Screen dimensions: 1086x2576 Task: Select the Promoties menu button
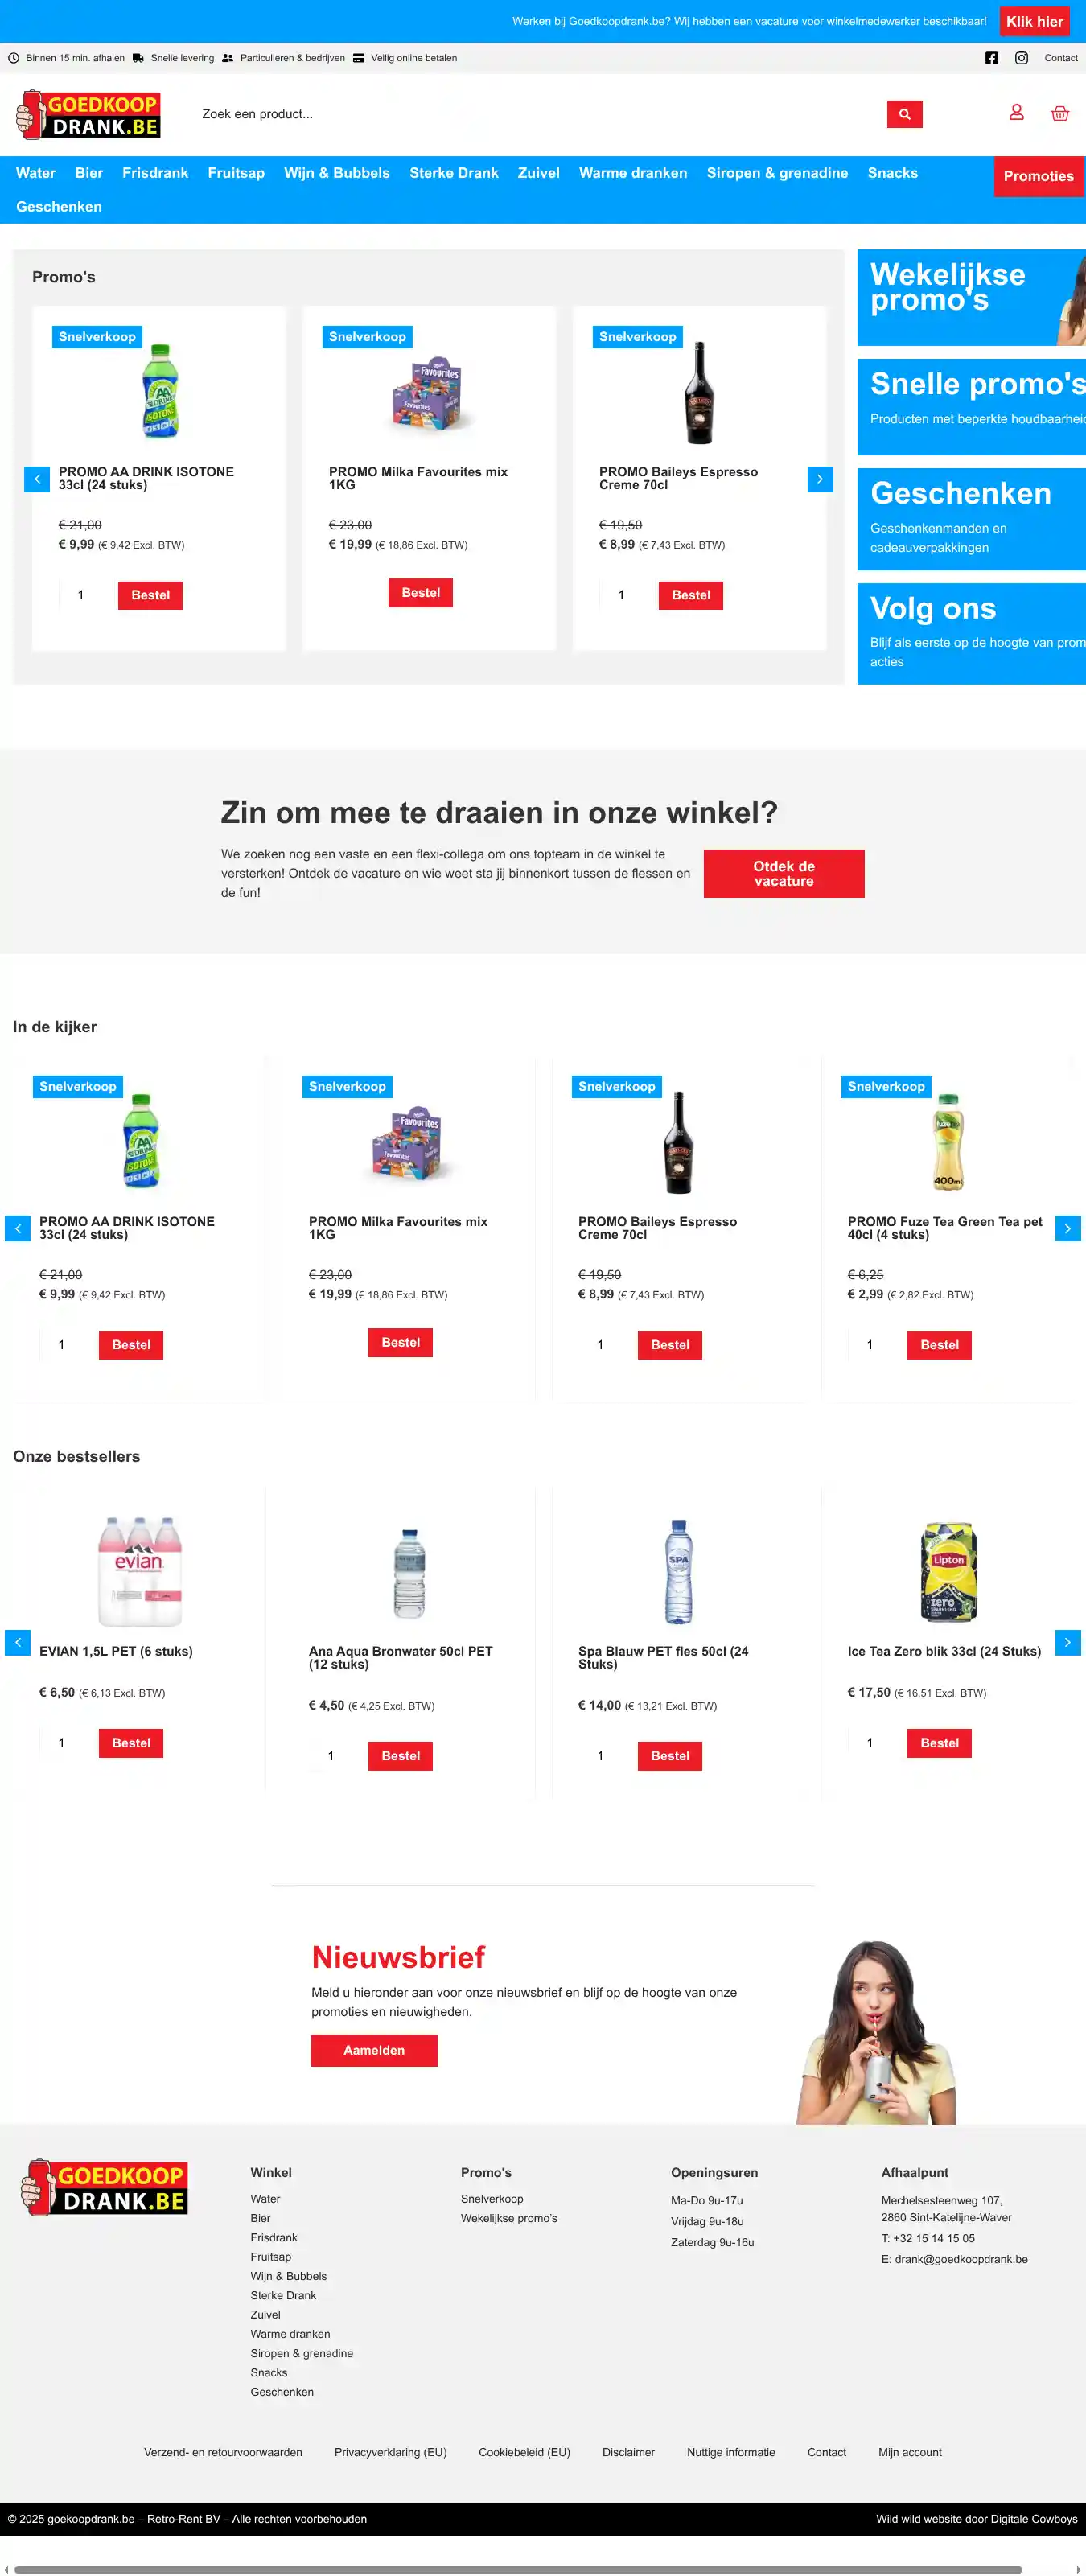tap(1038, 176)
